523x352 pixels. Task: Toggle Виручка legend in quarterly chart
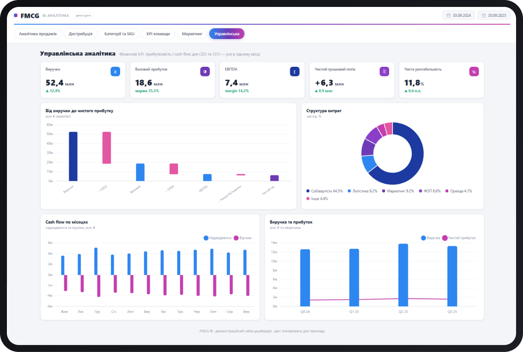[x=431, y=238]
